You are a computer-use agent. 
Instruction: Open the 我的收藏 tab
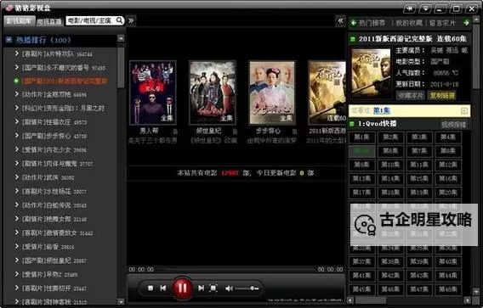click(409, 23)
